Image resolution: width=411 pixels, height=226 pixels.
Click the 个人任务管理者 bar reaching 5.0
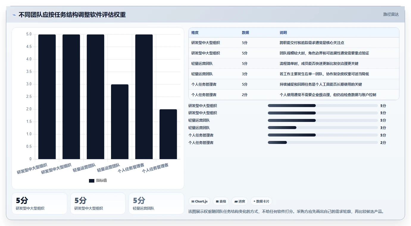pyautogui.click(x=144, y=97)
